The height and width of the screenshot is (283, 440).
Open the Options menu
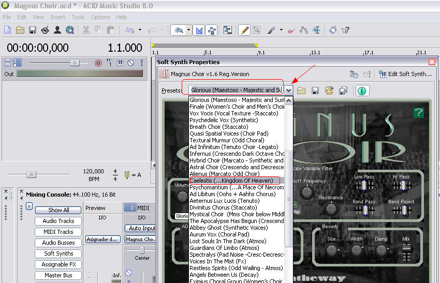coord(100,17)
